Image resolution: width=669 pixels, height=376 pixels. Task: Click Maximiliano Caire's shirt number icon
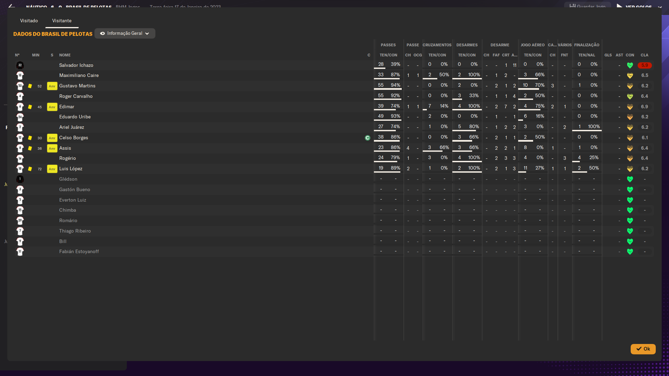(20, 75)
